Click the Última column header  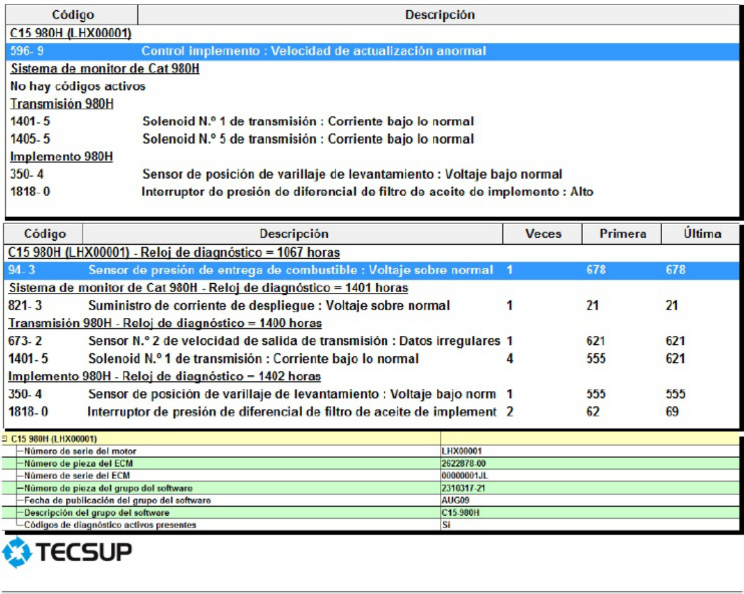coord(701,234)
